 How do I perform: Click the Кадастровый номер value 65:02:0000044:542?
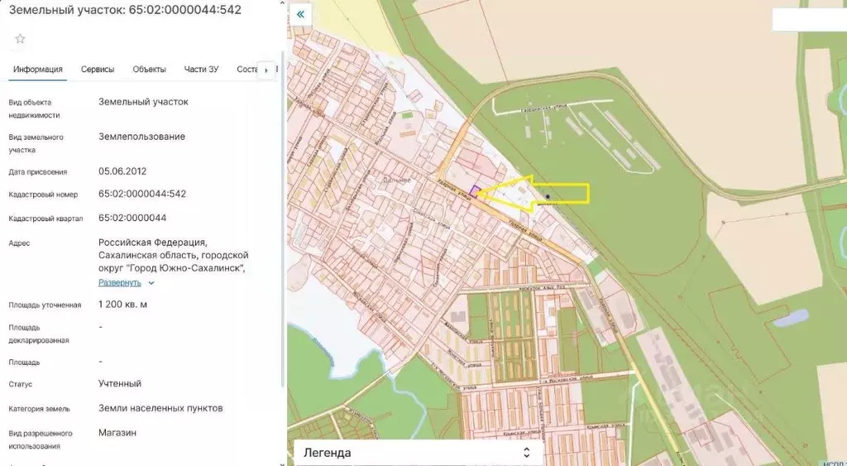pos(142,194)
